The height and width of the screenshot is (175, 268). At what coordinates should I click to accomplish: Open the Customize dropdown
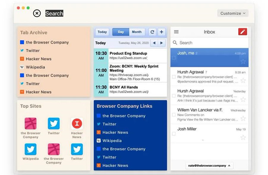(233, 13)
